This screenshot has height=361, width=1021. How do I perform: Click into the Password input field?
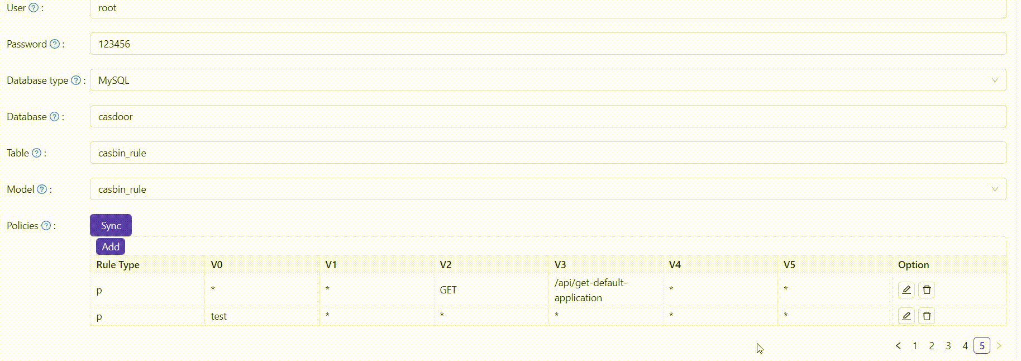(547, 44)
